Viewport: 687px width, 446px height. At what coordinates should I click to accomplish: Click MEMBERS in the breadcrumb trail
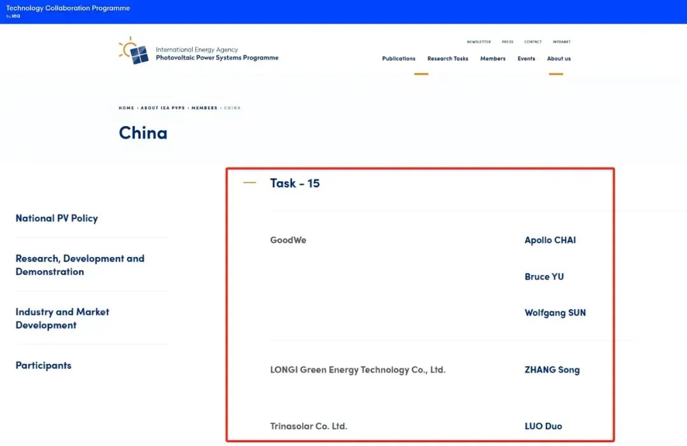click(x=204, y=108)
